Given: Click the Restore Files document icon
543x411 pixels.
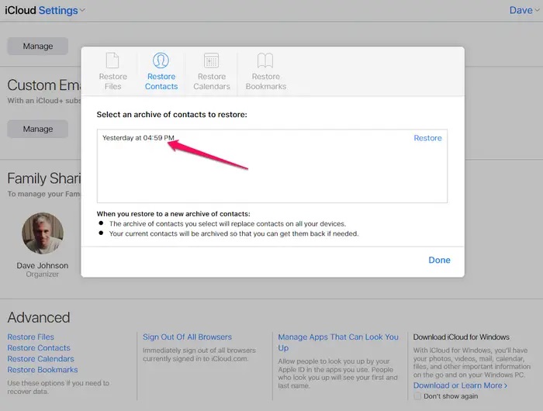Looking at the screenshot, I should [x=112, y=60].
